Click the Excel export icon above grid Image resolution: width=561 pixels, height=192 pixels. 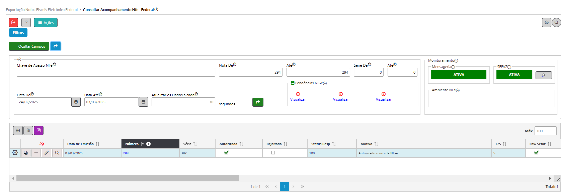[x=28, y=131]
